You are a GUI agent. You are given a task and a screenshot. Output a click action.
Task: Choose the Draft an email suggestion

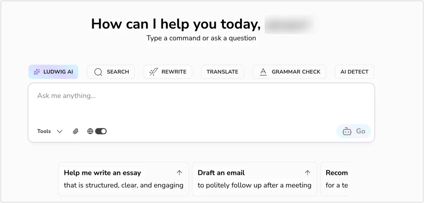pyautogui.click(x=255, y=179)
